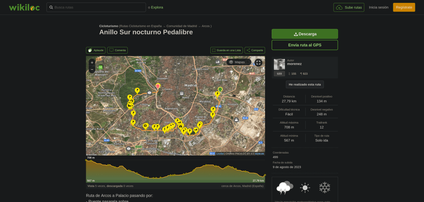424x202 pixels.
Task: Click 'Guarda en una Lista' bookmark button
Action: pyautogui.click(x=227, y=50)
